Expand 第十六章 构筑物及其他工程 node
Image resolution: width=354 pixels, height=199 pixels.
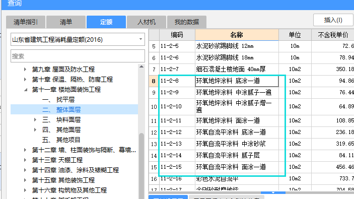coord(25,190)
